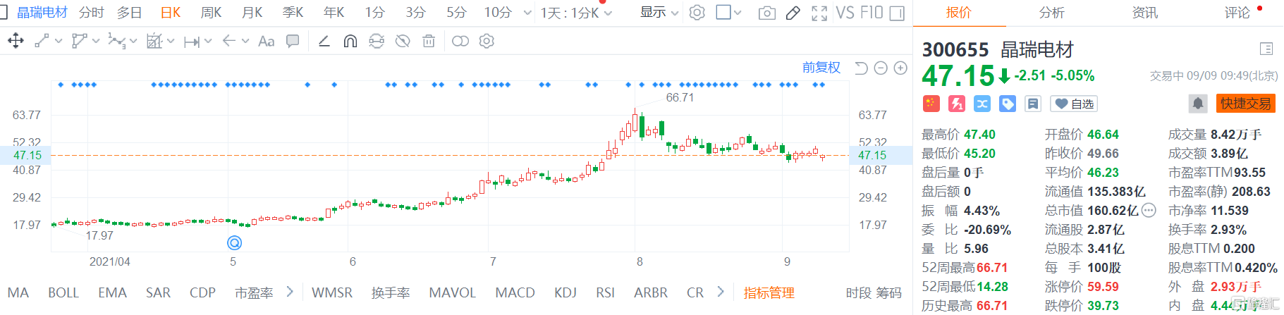Open 指标管理 indicator management
This screenshot has height=315, width=1284.
pos(769,292)
